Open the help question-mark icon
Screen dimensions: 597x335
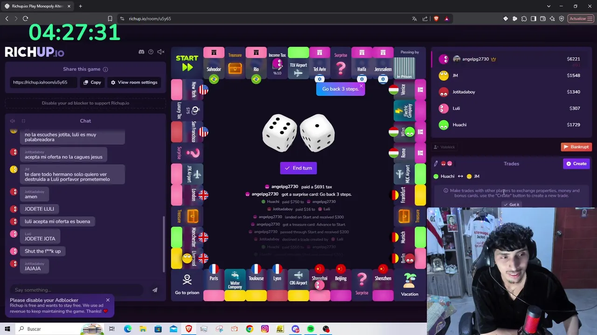pos(151,52)
